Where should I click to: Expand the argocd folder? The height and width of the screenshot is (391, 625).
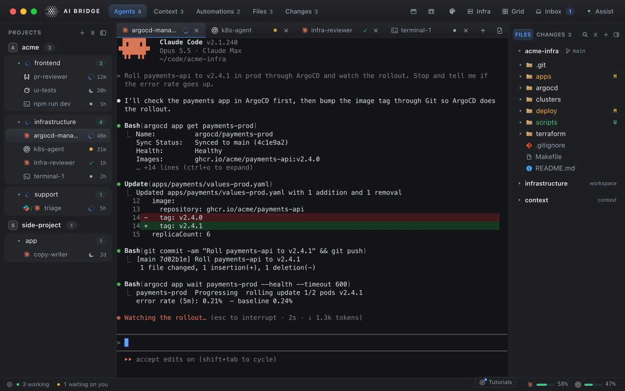521,88
